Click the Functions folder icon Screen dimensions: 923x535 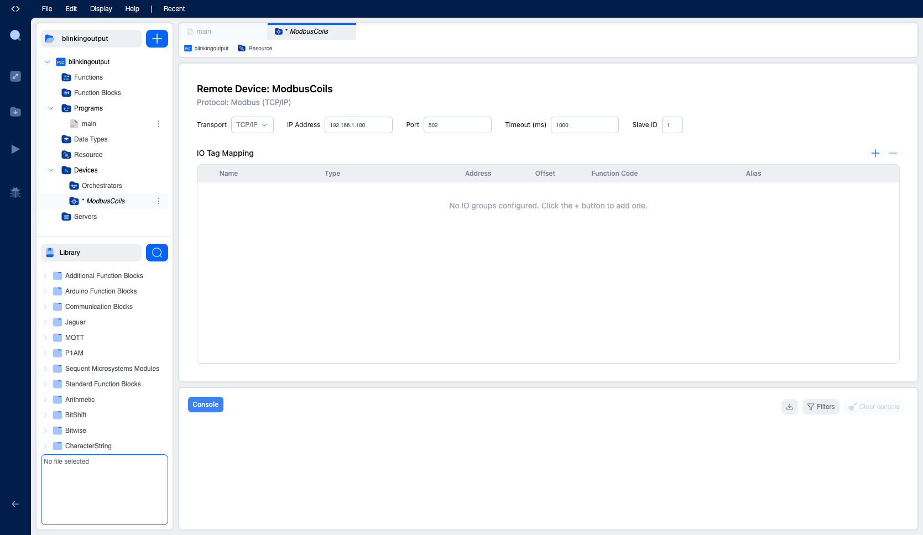pyautogui.click(x=66, y=77)
